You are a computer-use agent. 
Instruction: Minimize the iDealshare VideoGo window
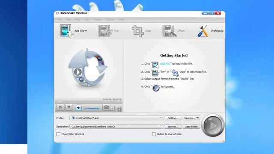click(205, 13)
